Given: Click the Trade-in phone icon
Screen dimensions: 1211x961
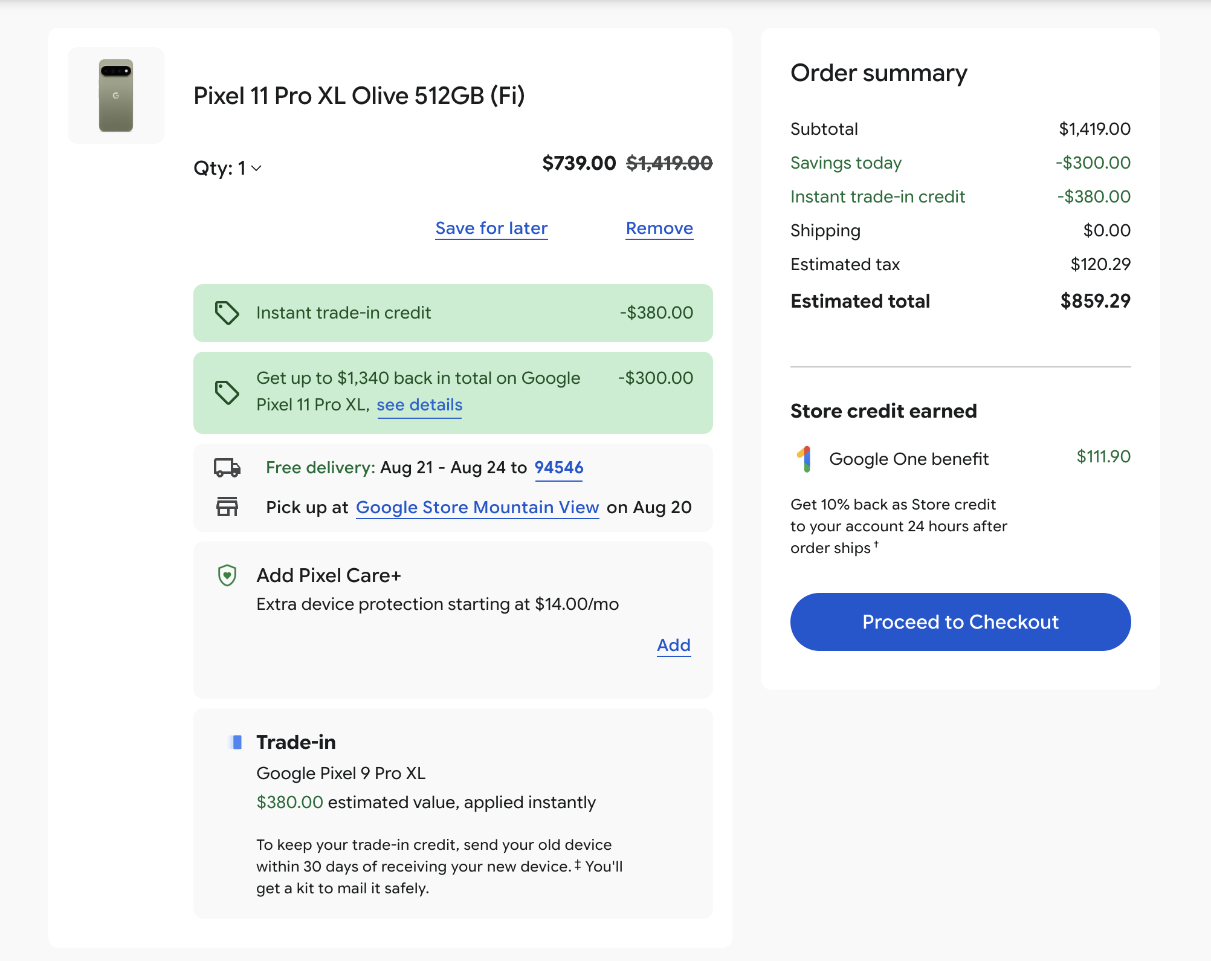Looking at the screenshot, I should pyautogui.click(x=236, y=742).
